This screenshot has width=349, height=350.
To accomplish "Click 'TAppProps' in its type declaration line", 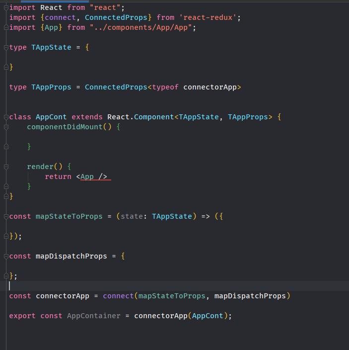I will pyautogui.click(x=51, y=87).
